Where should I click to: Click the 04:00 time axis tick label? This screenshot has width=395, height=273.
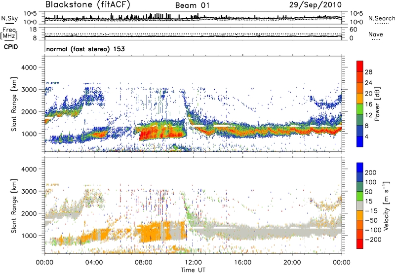(94, 263)
